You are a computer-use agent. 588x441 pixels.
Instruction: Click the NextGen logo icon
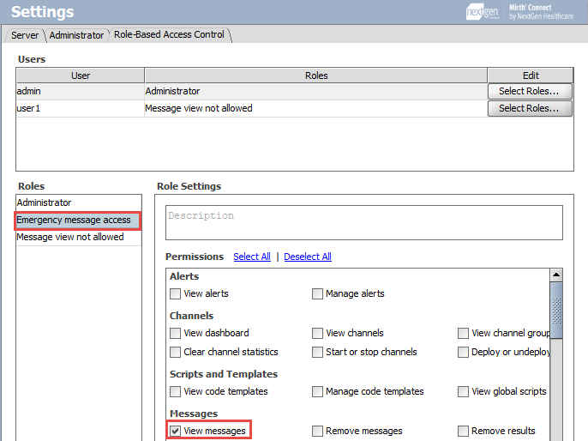pyautogui.click(x=482, y=11)
